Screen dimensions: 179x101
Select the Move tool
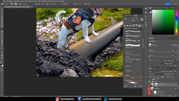click(2, 9)
